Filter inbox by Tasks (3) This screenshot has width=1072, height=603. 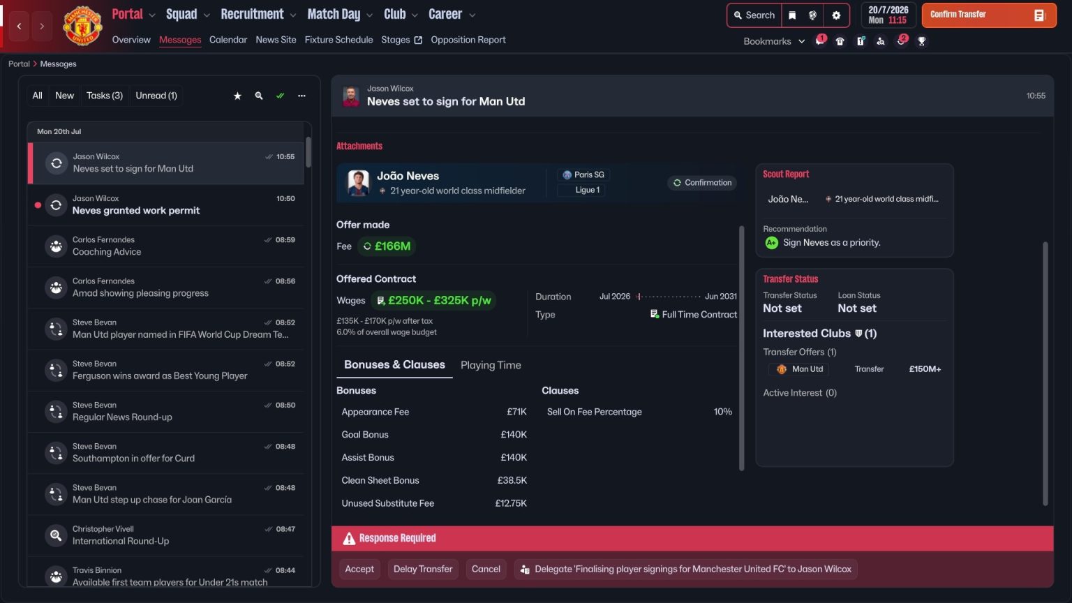click(x=105, y=96)
